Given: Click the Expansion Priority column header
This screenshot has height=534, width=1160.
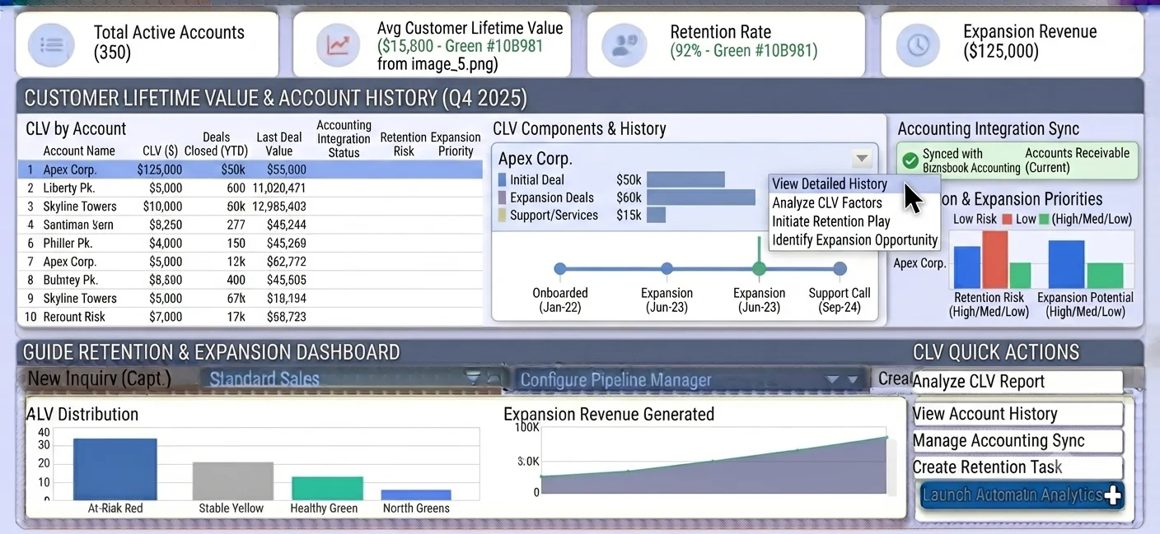Looking at the screenshot, I should (456, 144).
